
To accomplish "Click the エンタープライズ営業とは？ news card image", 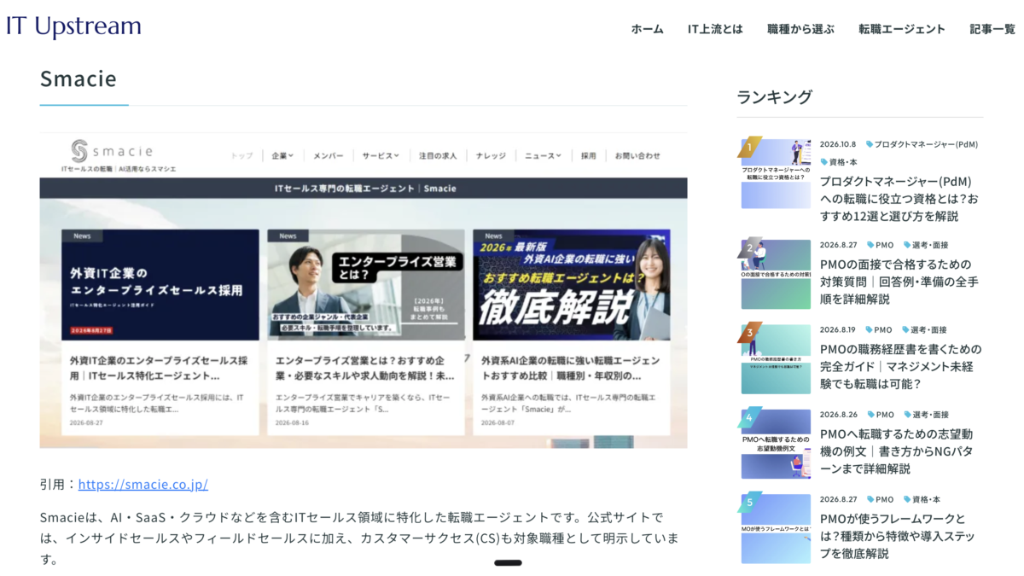I will point(366,285).
